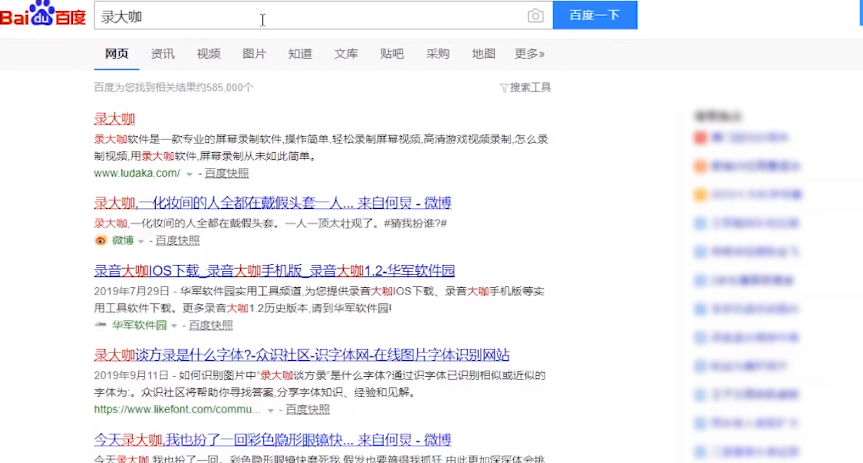Open 录大咖,一化妆间的人全都在戴假头套 Weibo result

click(x=272, y=203)
